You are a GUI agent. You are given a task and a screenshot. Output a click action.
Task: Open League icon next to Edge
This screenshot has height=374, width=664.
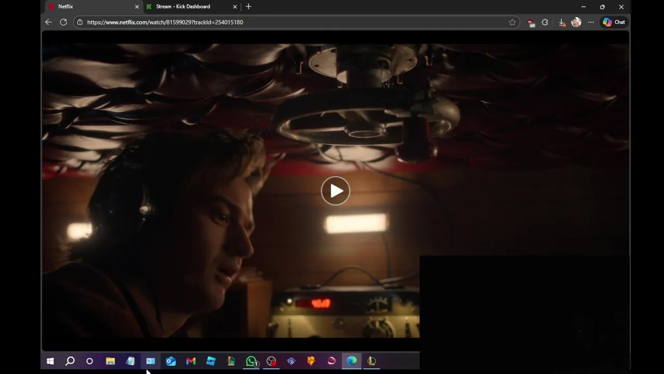372,361
